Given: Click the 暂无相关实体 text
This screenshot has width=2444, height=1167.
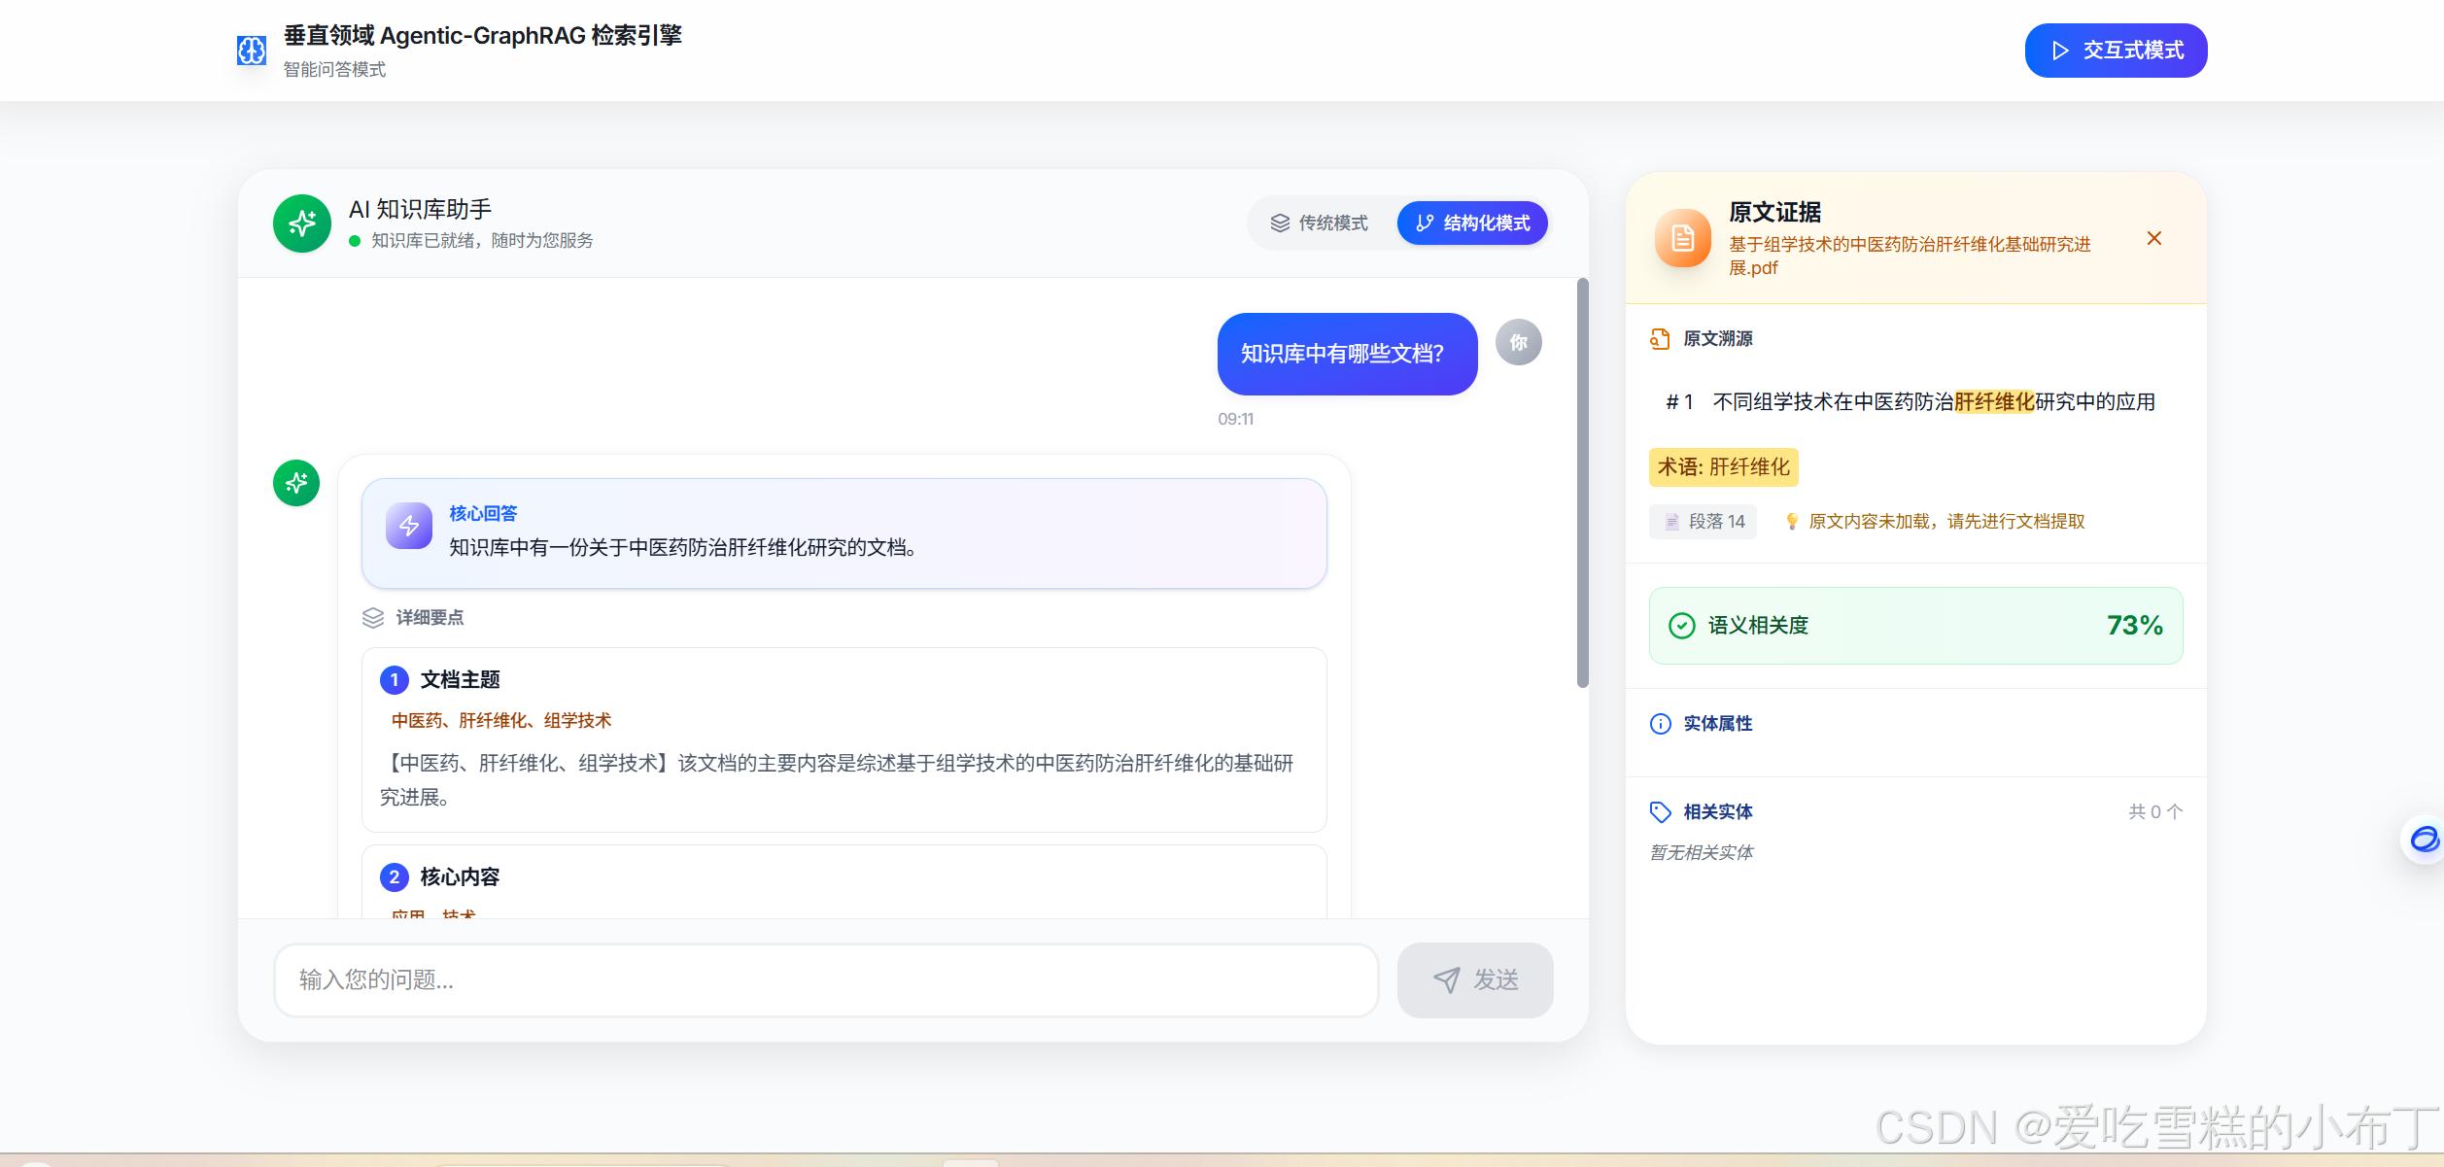Looking at the screenshot, I should pos(1702,853).
